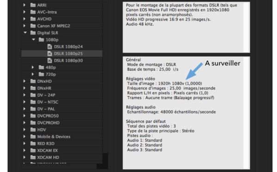The height and width of the screenshot is (172, 277).
Task: Select the AVCHD folder icon
Action: coord(33,19)
